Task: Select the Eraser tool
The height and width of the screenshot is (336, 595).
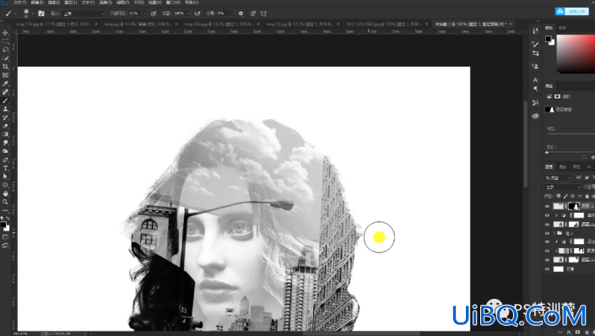Action: [x=5, y=126]
